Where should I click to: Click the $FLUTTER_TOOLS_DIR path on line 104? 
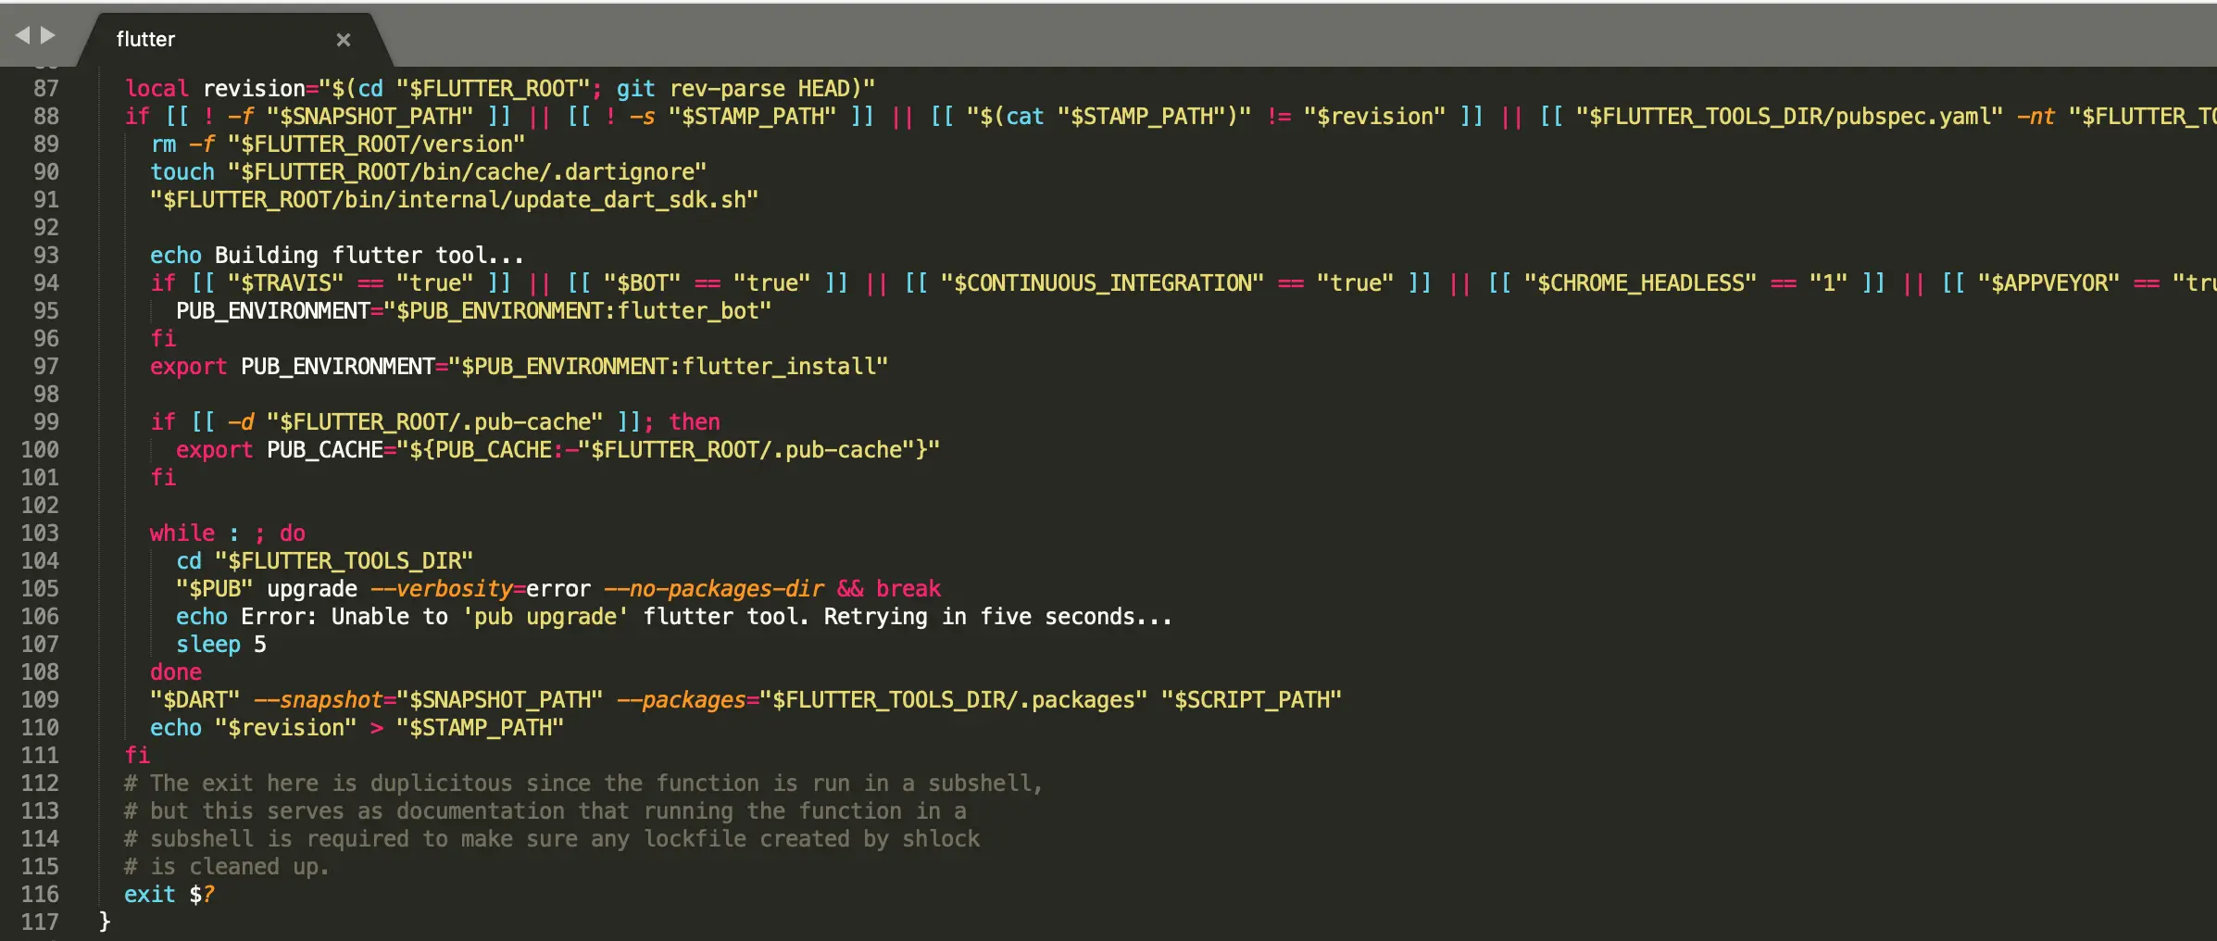[343, 560]
